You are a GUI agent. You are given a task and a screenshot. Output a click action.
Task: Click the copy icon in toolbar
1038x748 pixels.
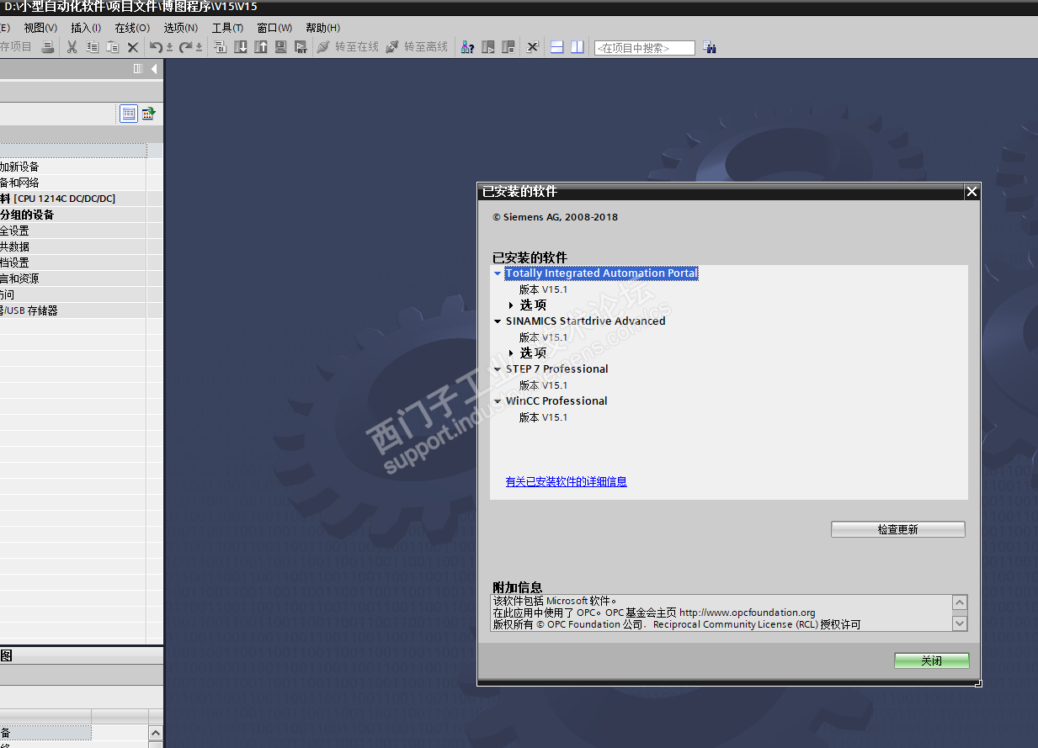point(92,47)
